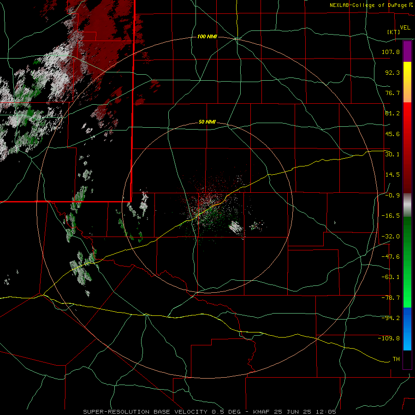Click the 92.3 value on velocity scale
The width and height of the screenshot is (415, 415).
392,72
